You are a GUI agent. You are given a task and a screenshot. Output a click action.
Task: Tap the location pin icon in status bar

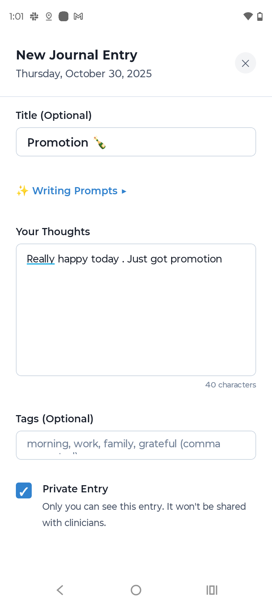[x=49, y=16]
